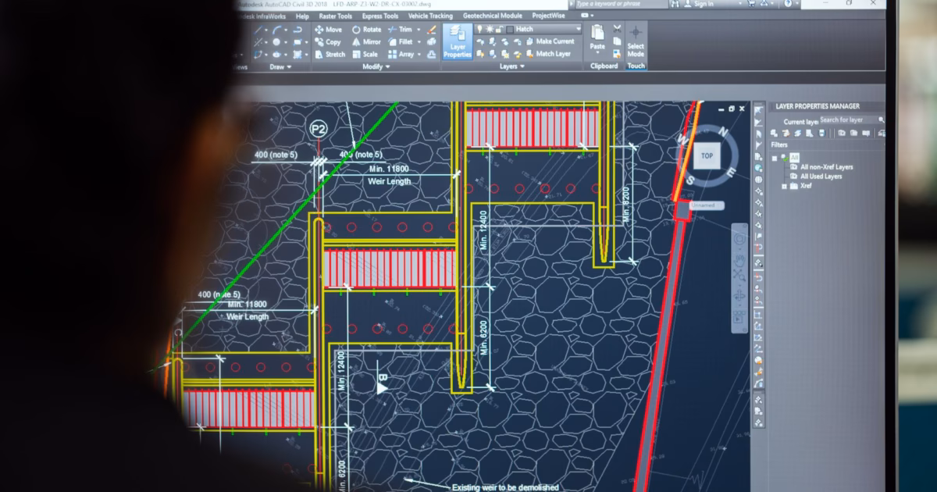Click the Offset tool icon
The image size is (937, 492).
coord(432,54)
